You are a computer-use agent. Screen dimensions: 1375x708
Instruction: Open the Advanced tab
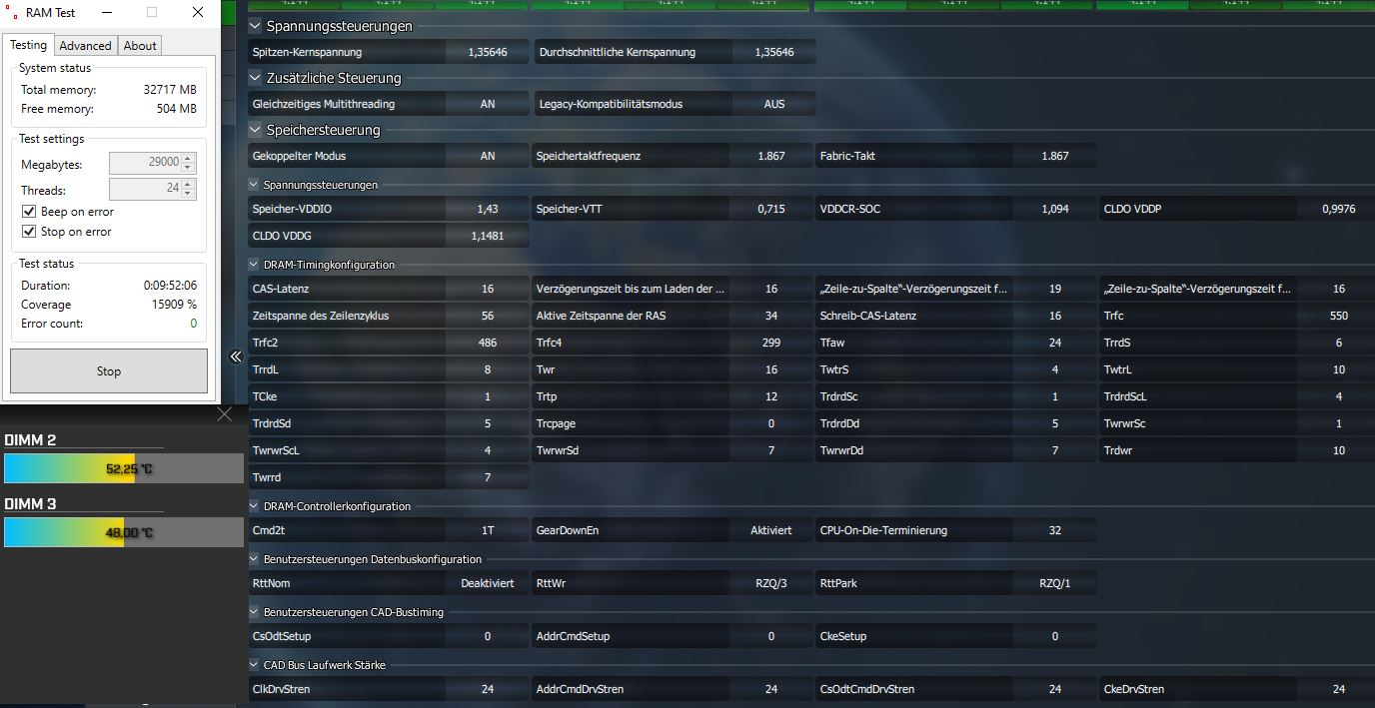[x=85, y=46]
